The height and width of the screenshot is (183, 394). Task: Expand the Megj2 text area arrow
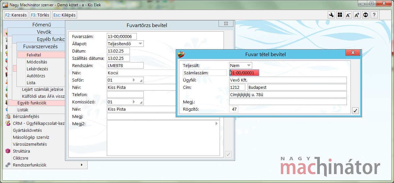pyautogui.click(x=217, y=124)
